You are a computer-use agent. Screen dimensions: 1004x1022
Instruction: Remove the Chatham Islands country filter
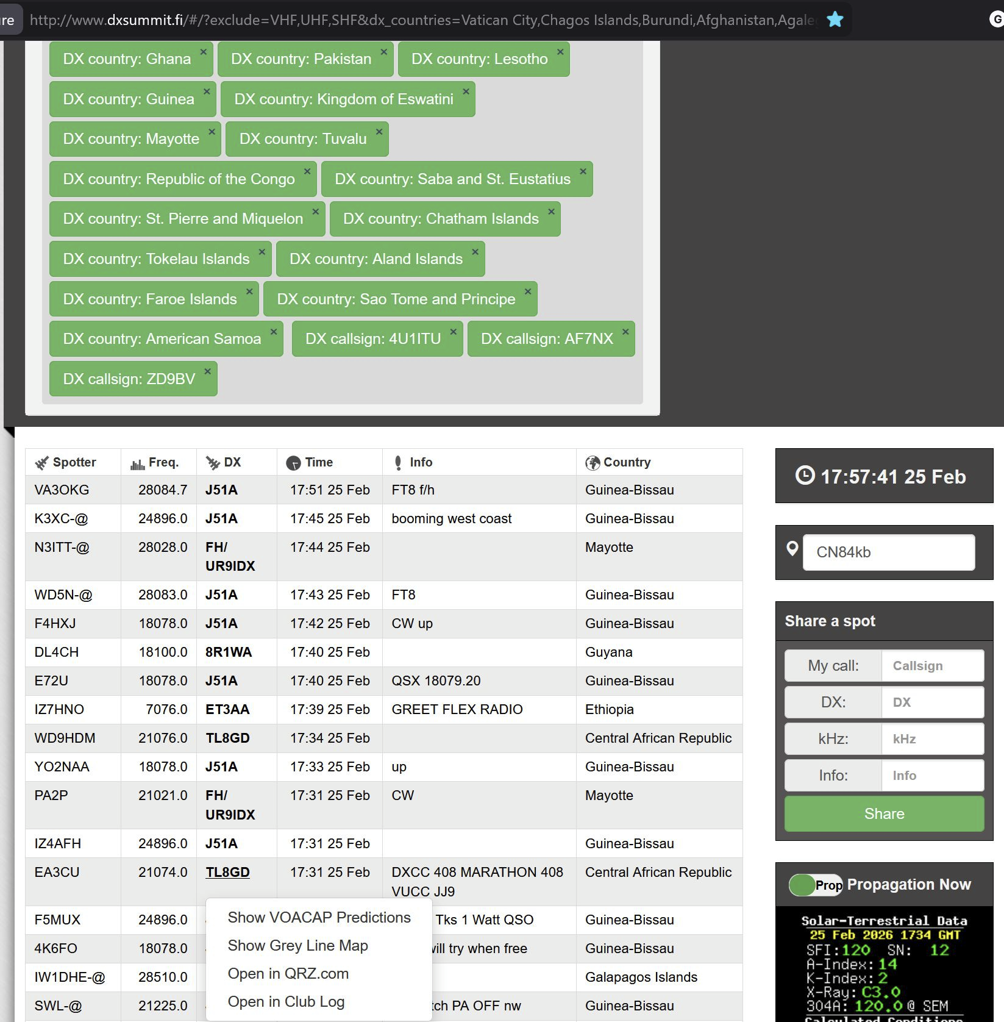[551, 212]
